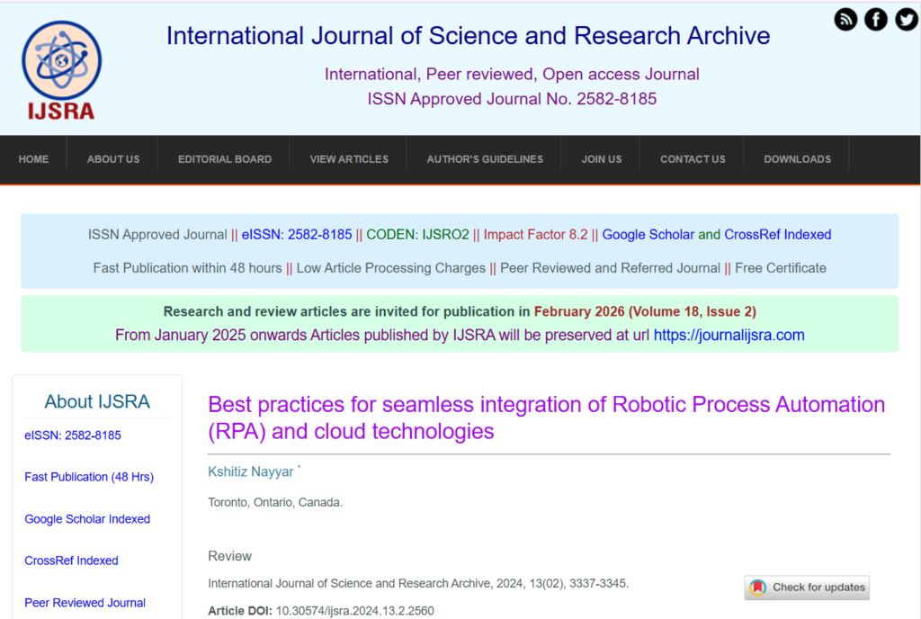Image resolution: width=921 pixels, height=619 pixels.
Task: Select VIEW ARTICLES in navigation bar
Action: [349, 159]
